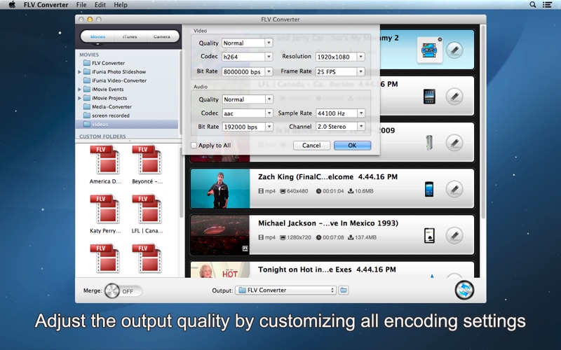Open edit pencil for Zach King video
Image resolution: width=561 pixels, height=350 pixels.
point(454,189)
